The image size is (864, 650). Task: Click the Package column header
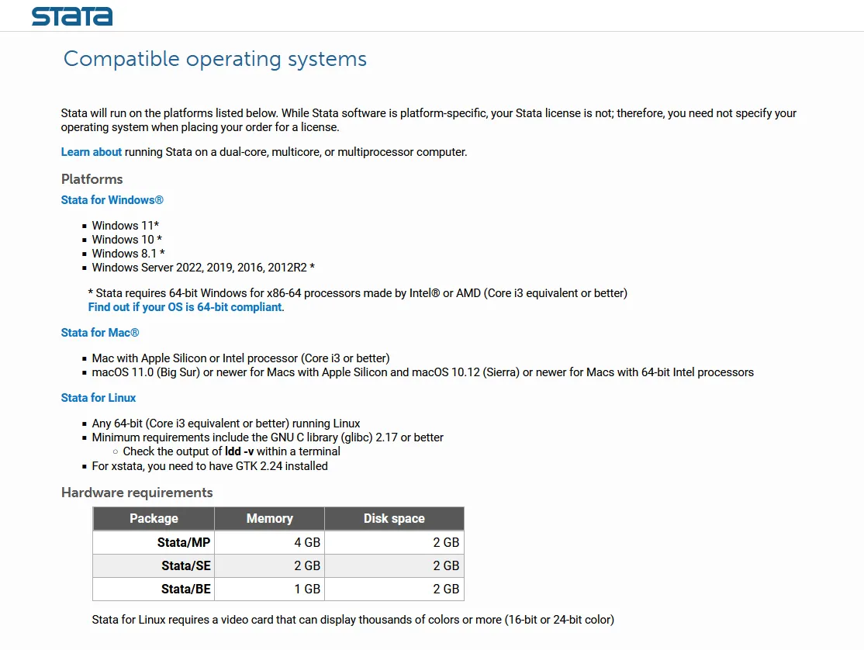point(154,518)
